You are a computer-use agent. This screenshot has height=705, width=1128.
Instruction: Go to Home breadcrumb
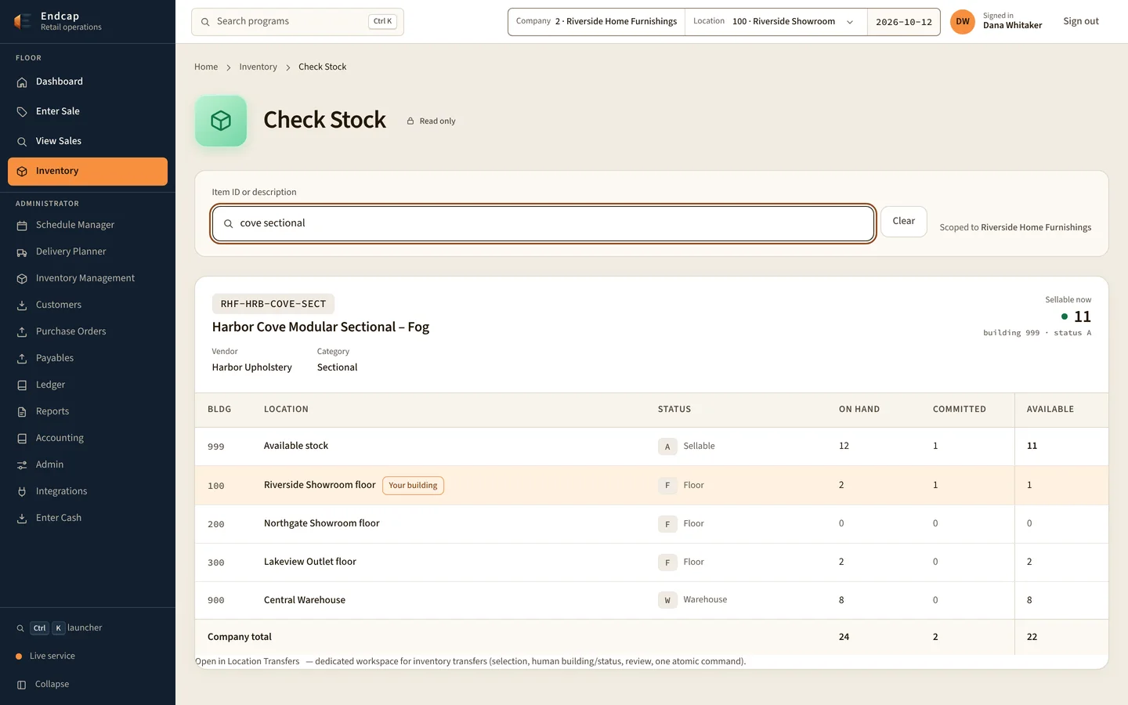coord(206,67)
